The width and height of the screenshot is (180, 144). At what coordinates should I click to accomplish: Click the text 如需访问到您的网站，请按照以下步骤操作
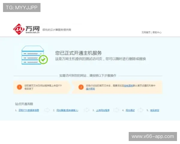(88, 76)
